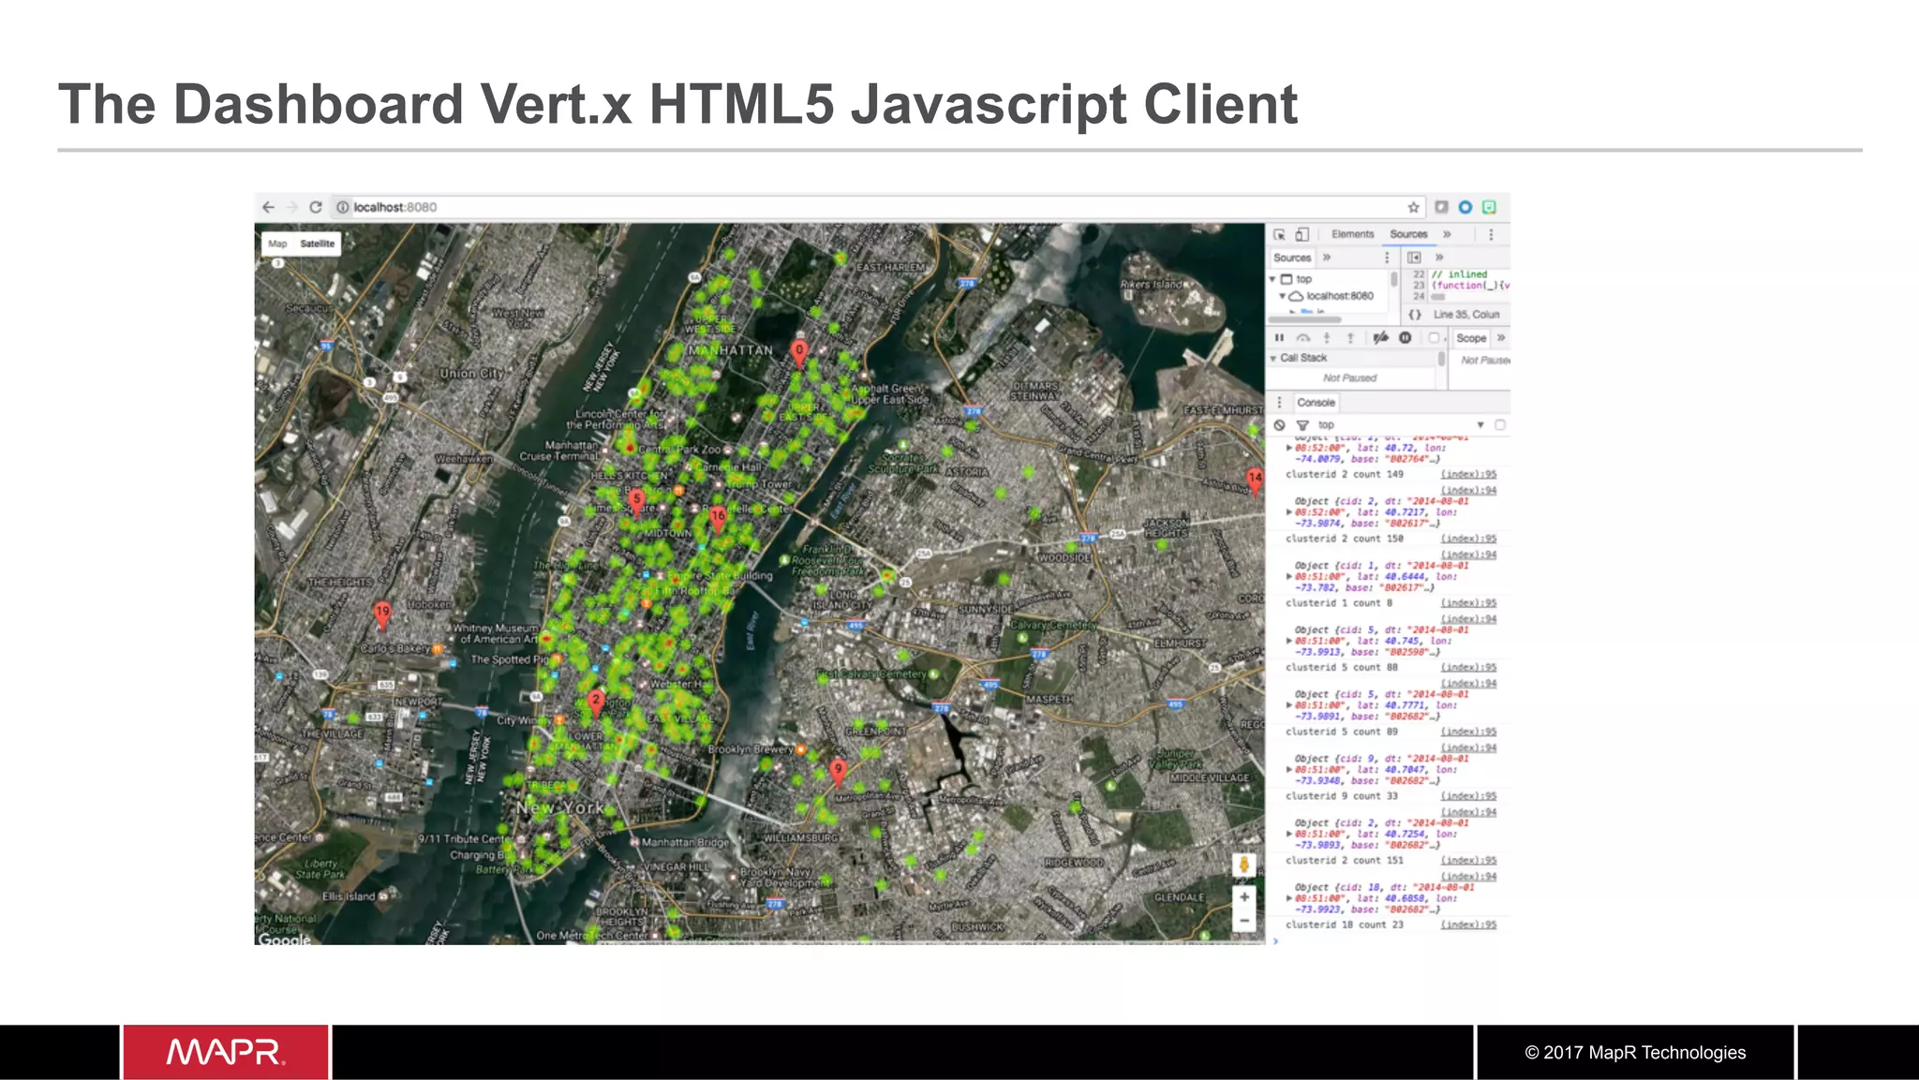The image size is (1919, 1080).
Task: Expand the logged object with lat 40.6444
Action: pyautogui.click(x=1289, y=577)
